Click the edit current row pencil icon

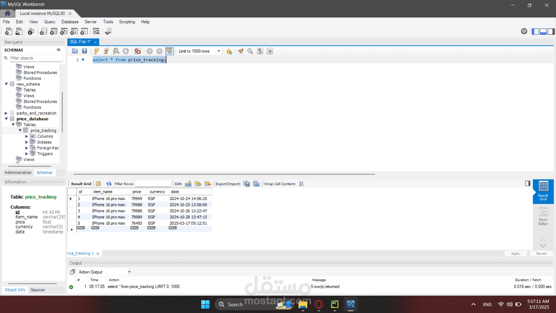click(188, 184)
